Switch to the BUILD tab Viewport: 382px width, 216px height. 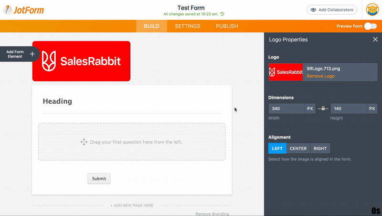[x=151, y=26]
